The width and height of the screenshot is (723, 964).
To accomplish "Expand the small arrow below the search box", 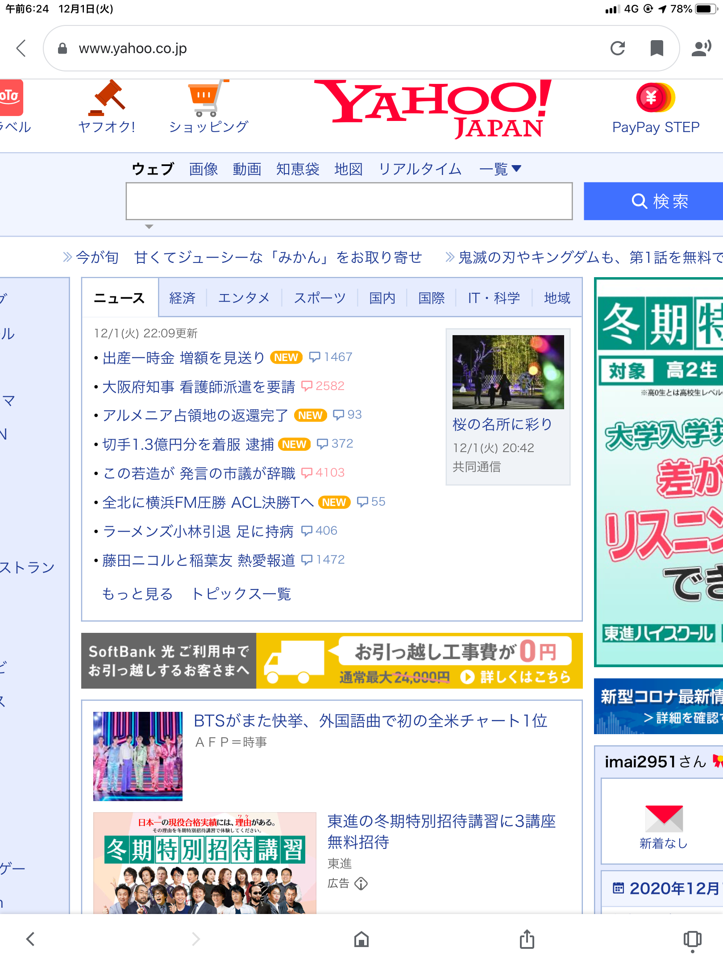I will [x=149, y=227].
